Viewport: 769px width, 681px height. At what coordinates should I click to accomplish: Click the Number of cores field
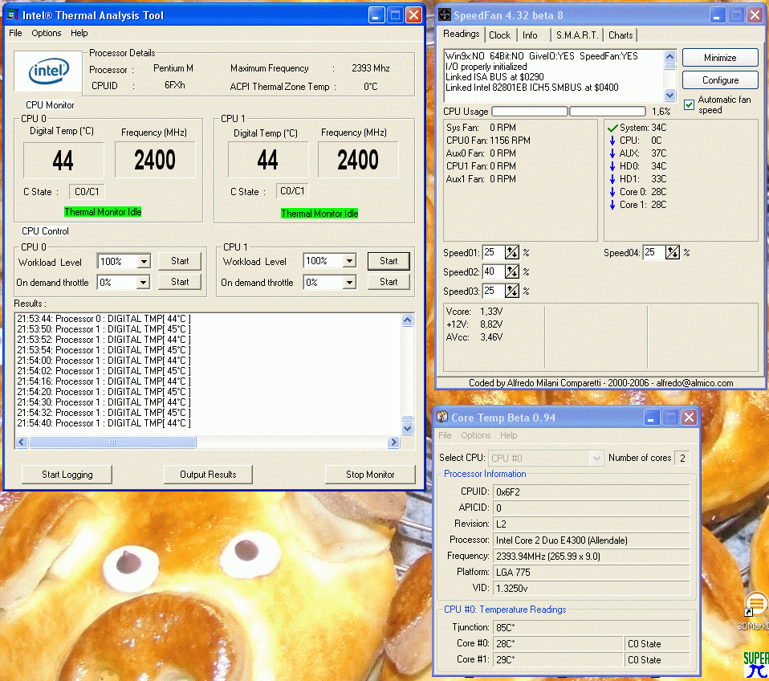(x=682, y=459)
